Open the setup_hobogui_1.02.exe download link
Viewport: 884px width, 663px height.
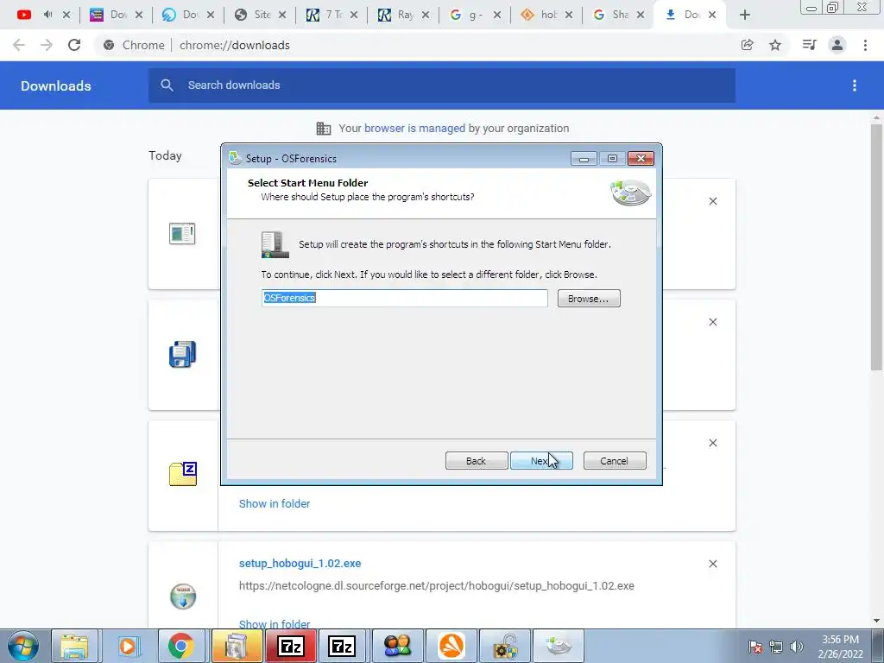(x=300, y=563)
